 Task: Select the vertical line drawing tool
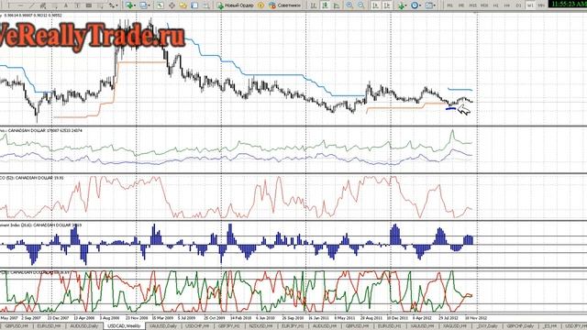[x=8, y=5]
